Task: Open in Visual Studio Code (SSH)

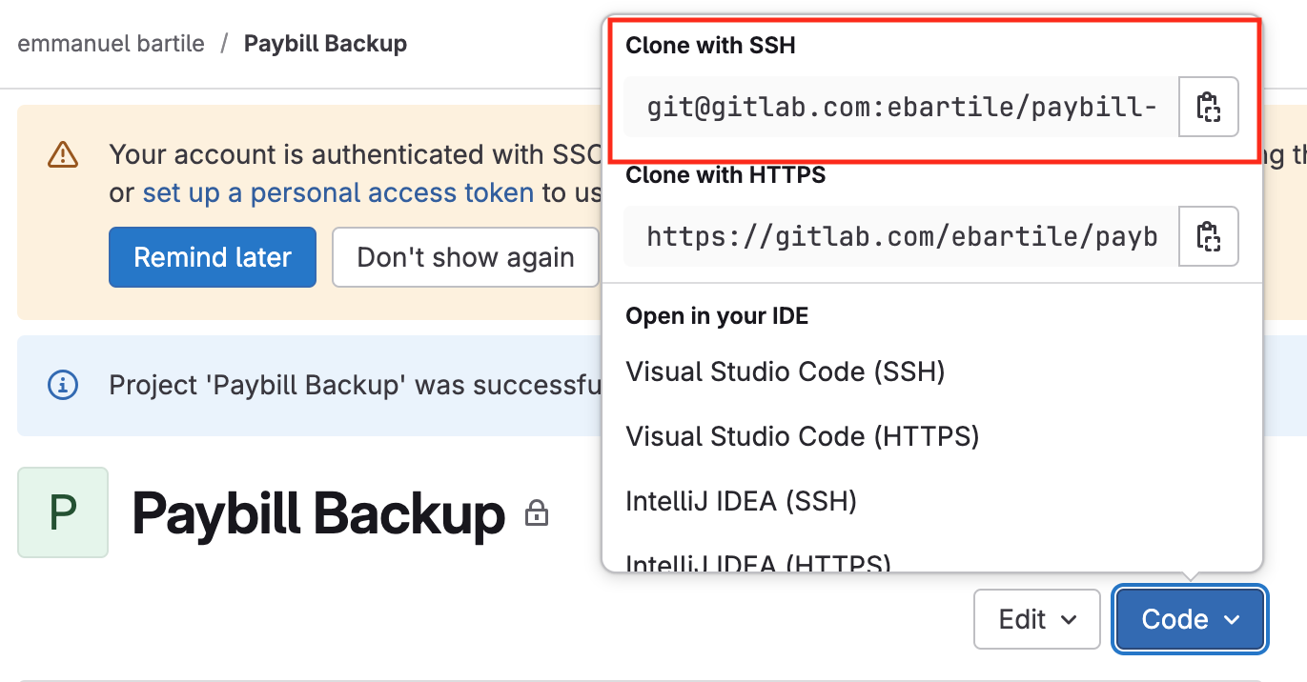Action: tap(785, 371)
